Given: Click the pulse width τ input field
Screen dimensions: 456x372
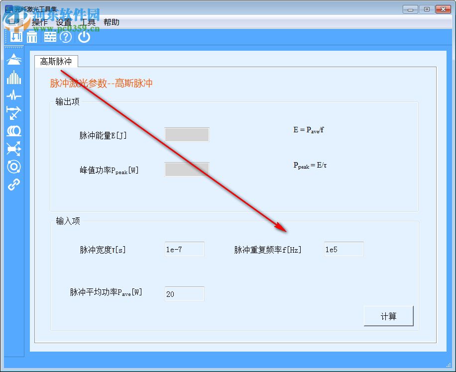Looking at the screenshot, I should (184, 249).
